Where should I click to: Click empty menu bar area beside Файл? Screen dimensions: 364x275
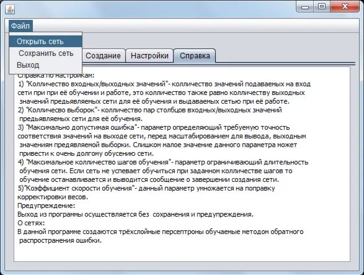(195, 26)
